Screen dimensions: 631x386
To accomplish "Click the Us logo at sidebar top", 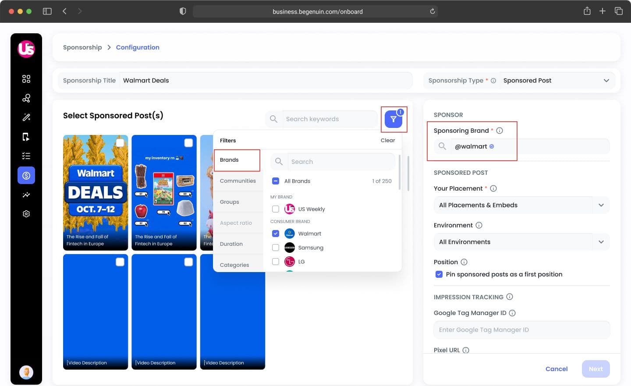I will [x=26, y=49].
